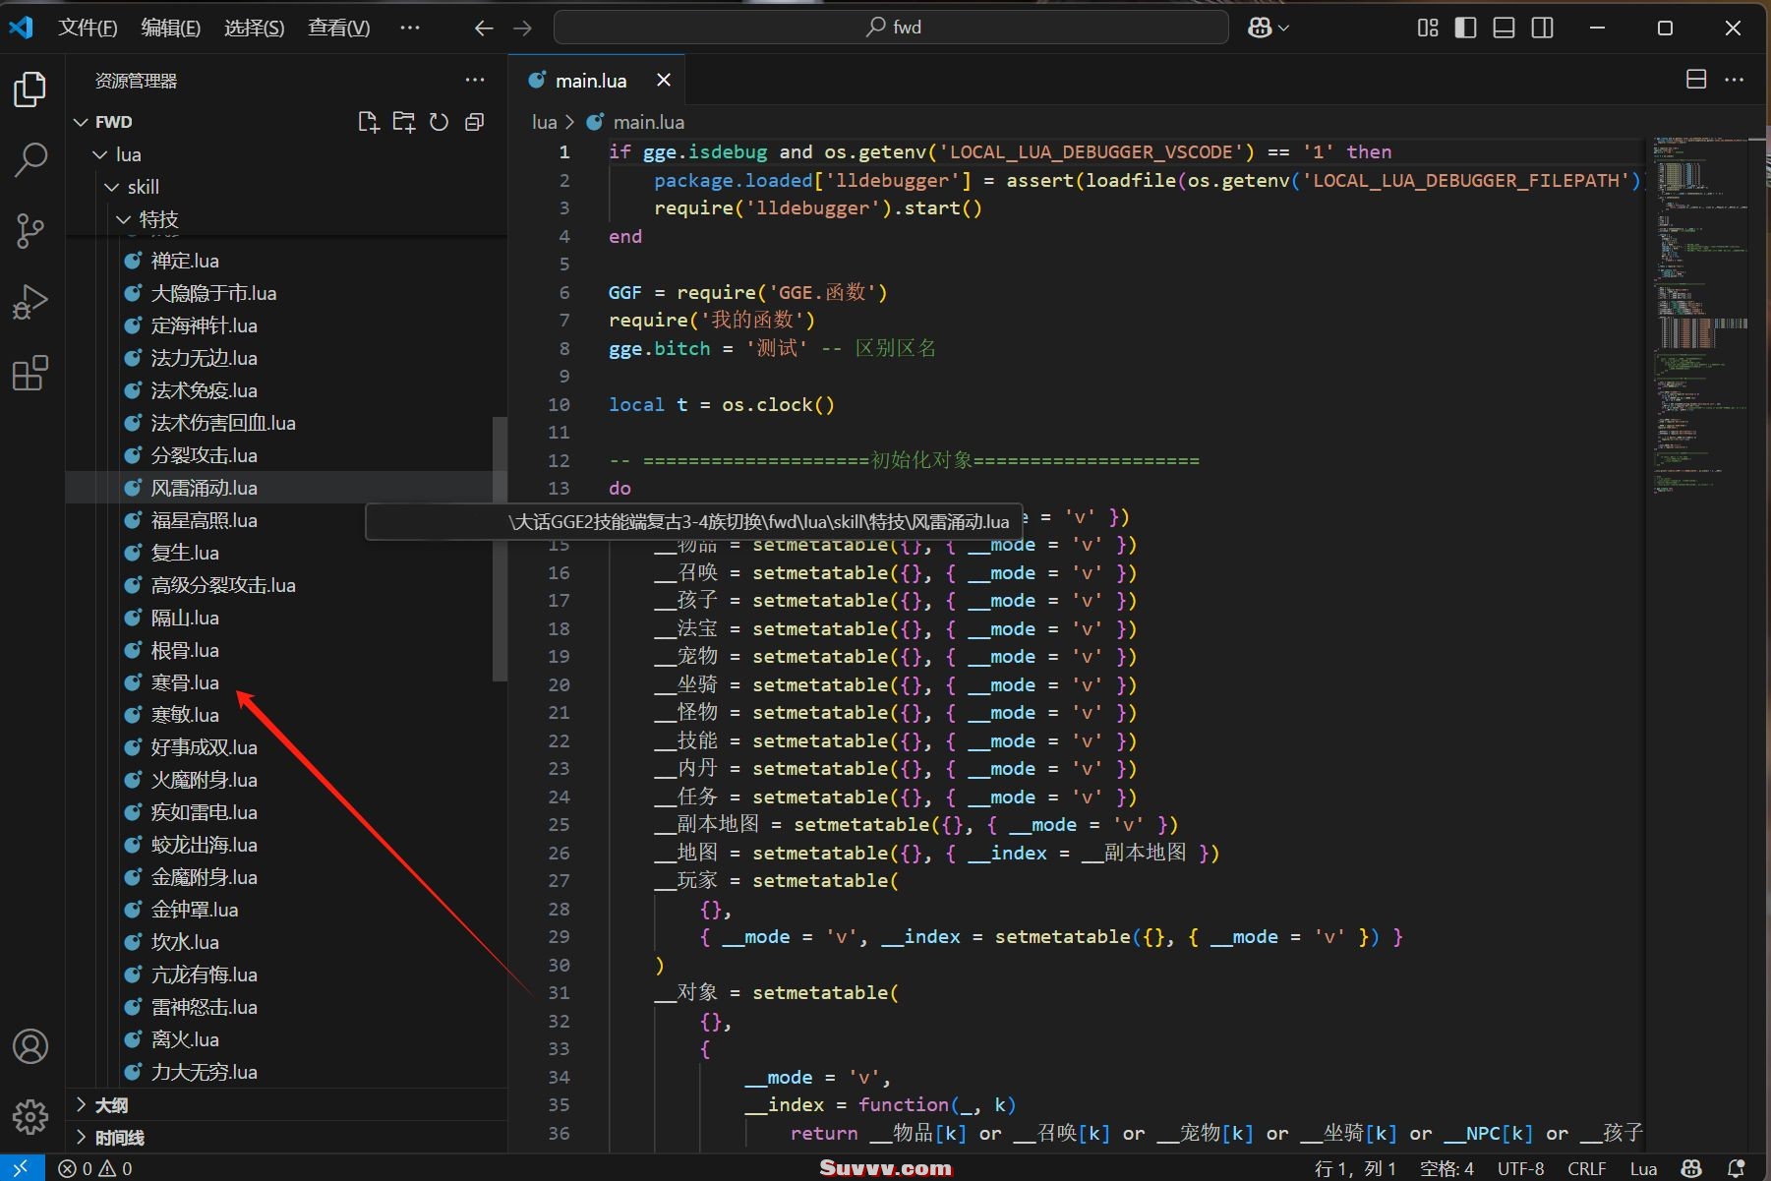The width and height of the screenshot is (1771, 1181).
Task: Open the 文件(F) menu
Action: [x=88, y=28]
